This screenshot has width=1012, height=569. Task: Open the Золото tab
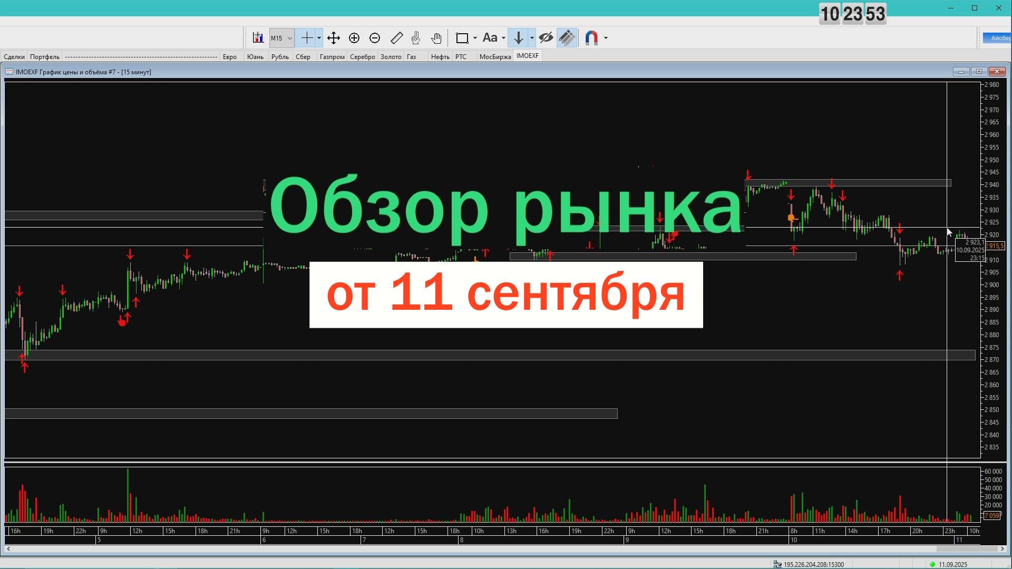pyautogui.click(x=391, y=57)
